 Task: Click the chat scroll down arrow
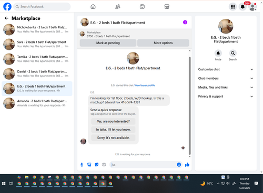189,156
